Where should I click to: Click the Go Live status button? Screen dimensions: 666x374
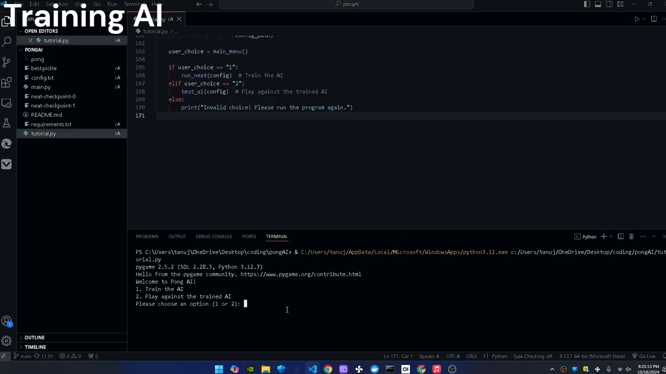(x=644, y=357)
